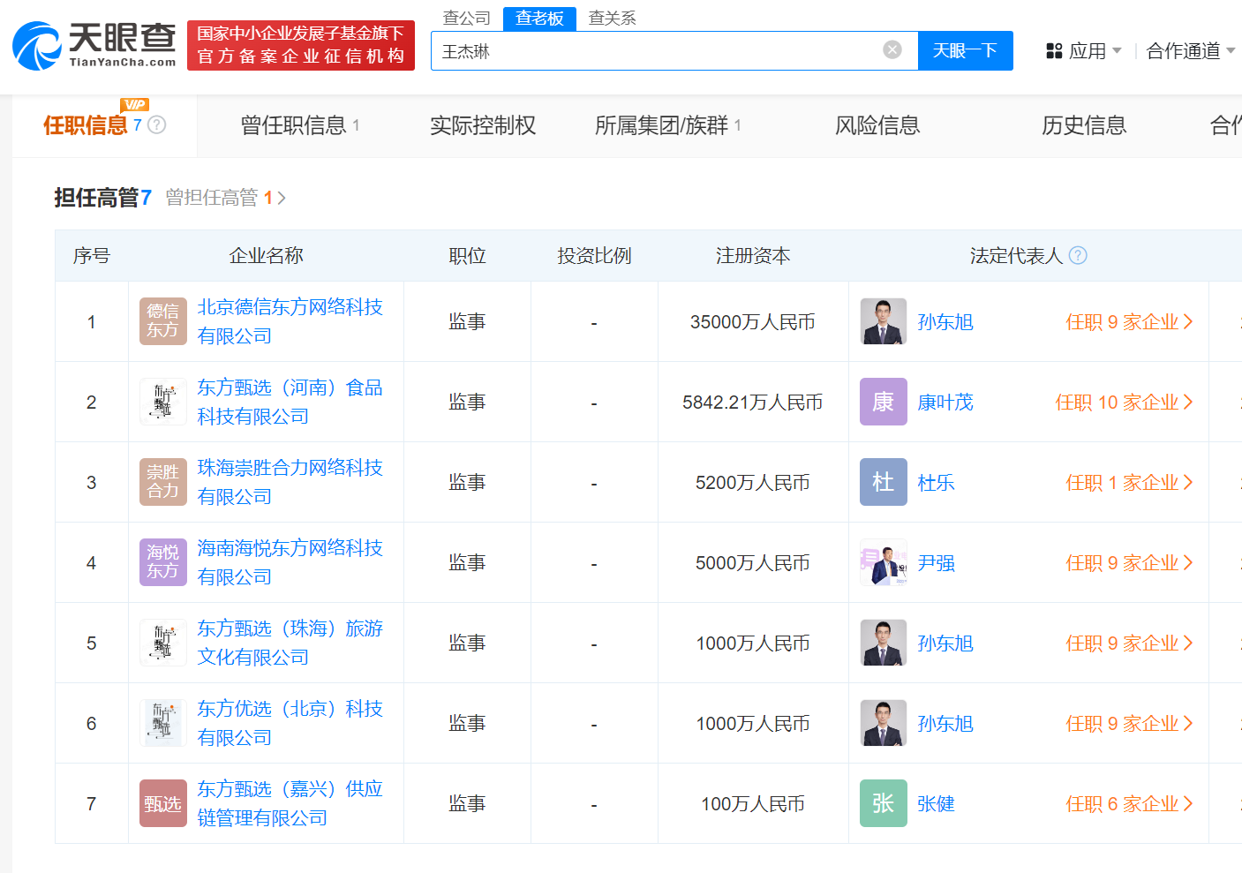Open 实际控制权 tab

pos(483,125)
